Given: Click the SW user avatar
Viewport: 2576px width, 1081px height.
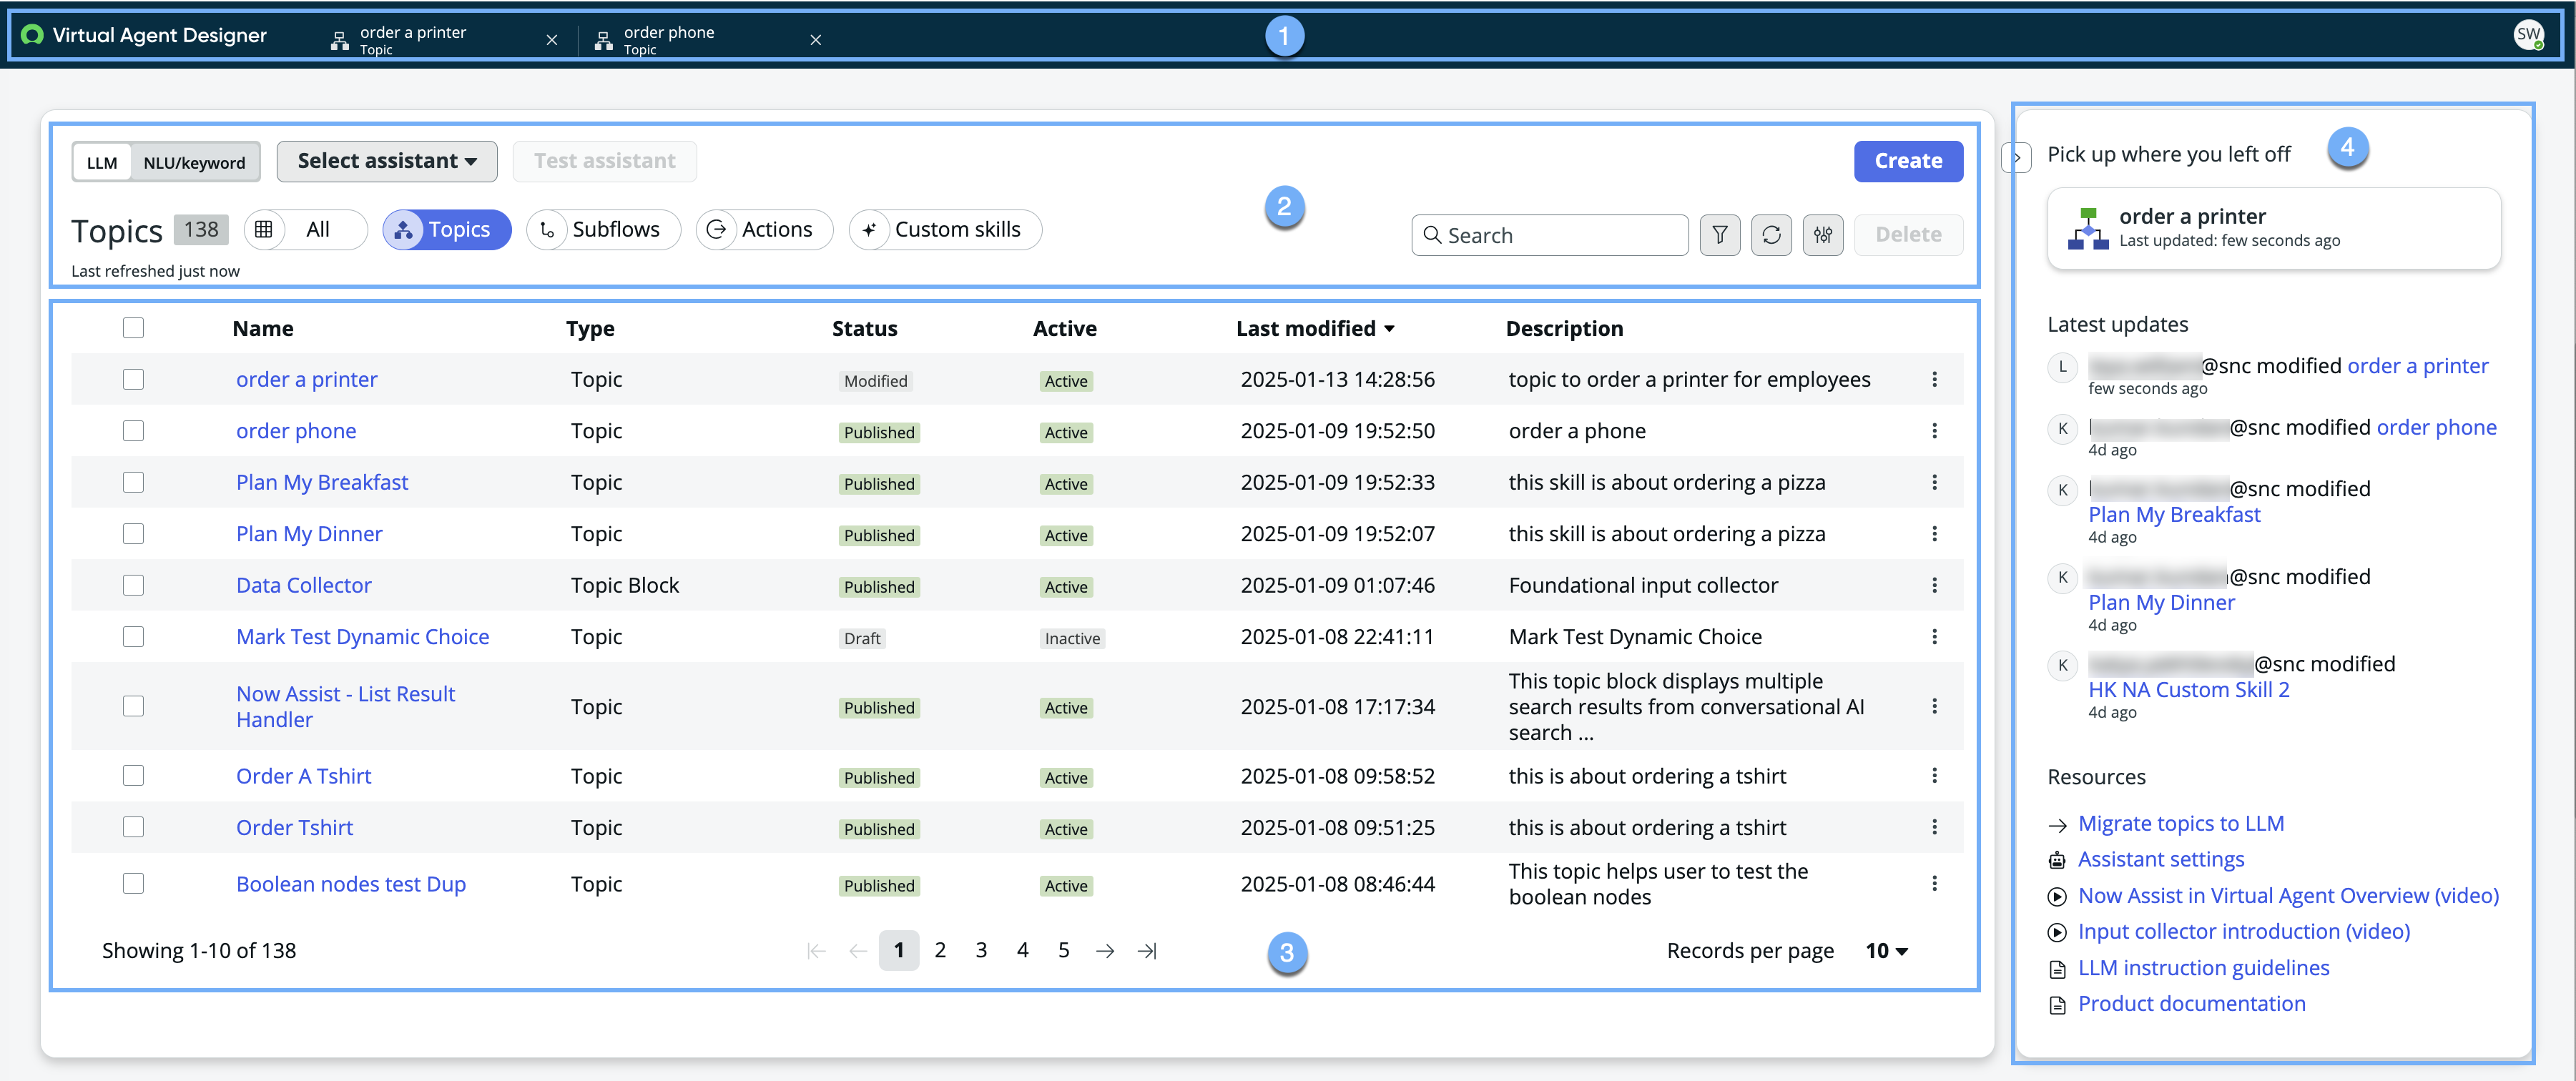Looking at the screenshot, I should pos(2529,35).
